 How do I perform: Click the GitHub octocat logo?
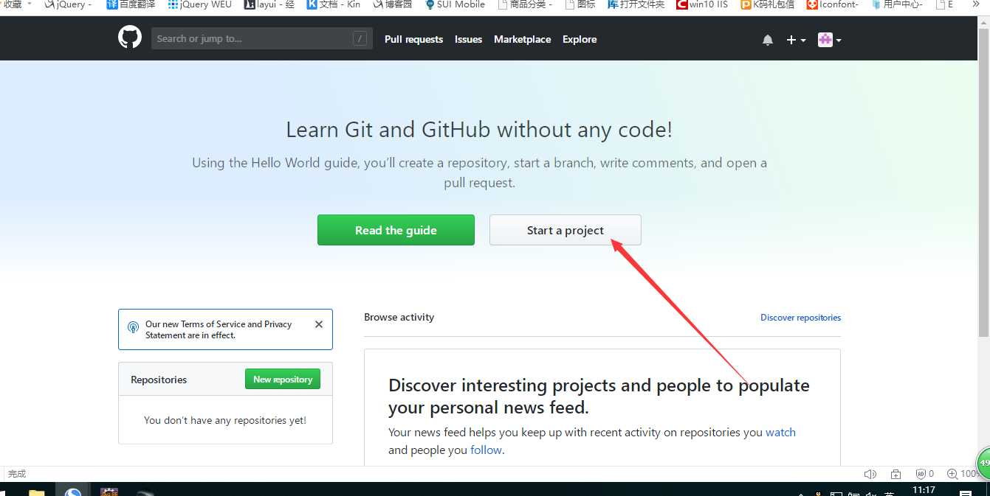point(130,38)
